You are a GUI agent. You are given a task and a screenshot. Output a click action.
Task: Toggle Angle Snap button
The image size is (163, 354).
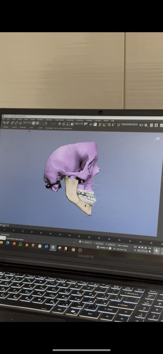105,125
